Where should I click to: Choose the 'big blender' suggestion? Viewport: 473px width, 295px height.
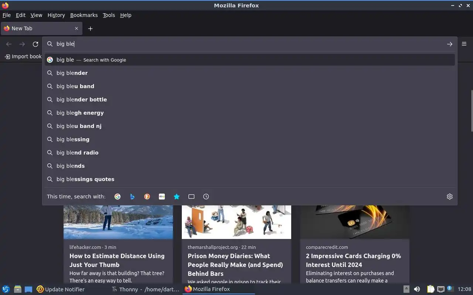[250, 73]
